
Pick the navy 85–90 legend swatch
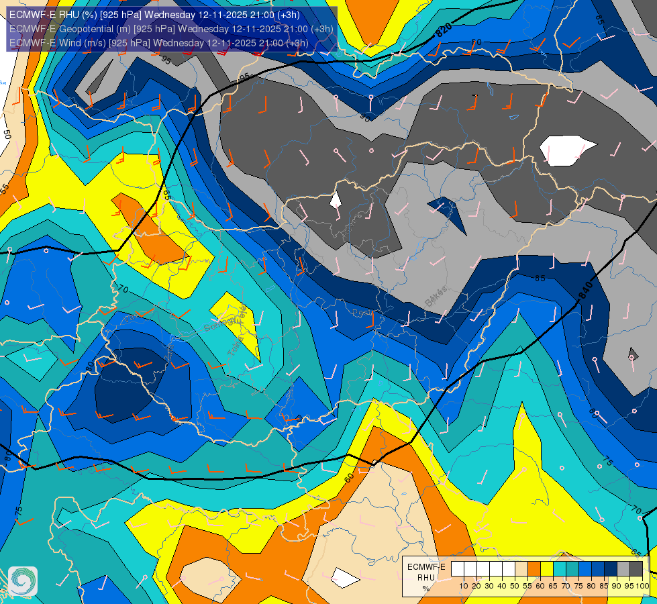(x=611, y=568)
